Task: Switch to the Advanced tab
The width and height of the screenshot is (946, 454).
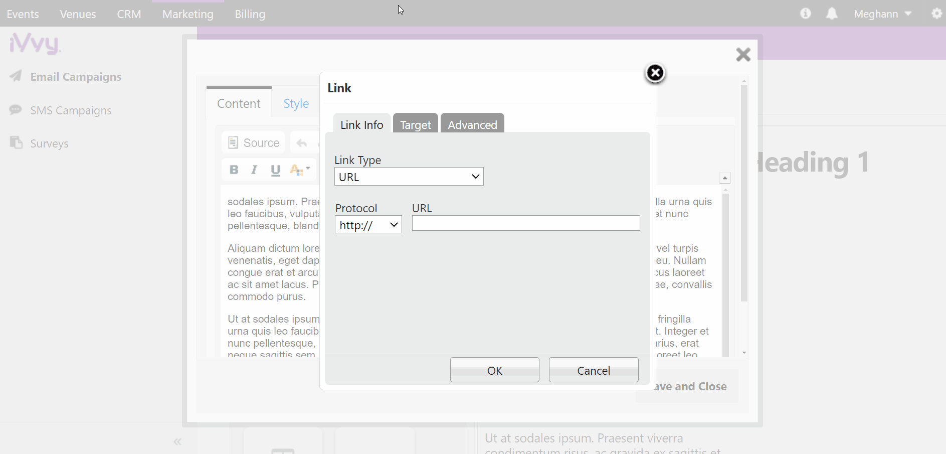Action: click(x=472, y=124)
